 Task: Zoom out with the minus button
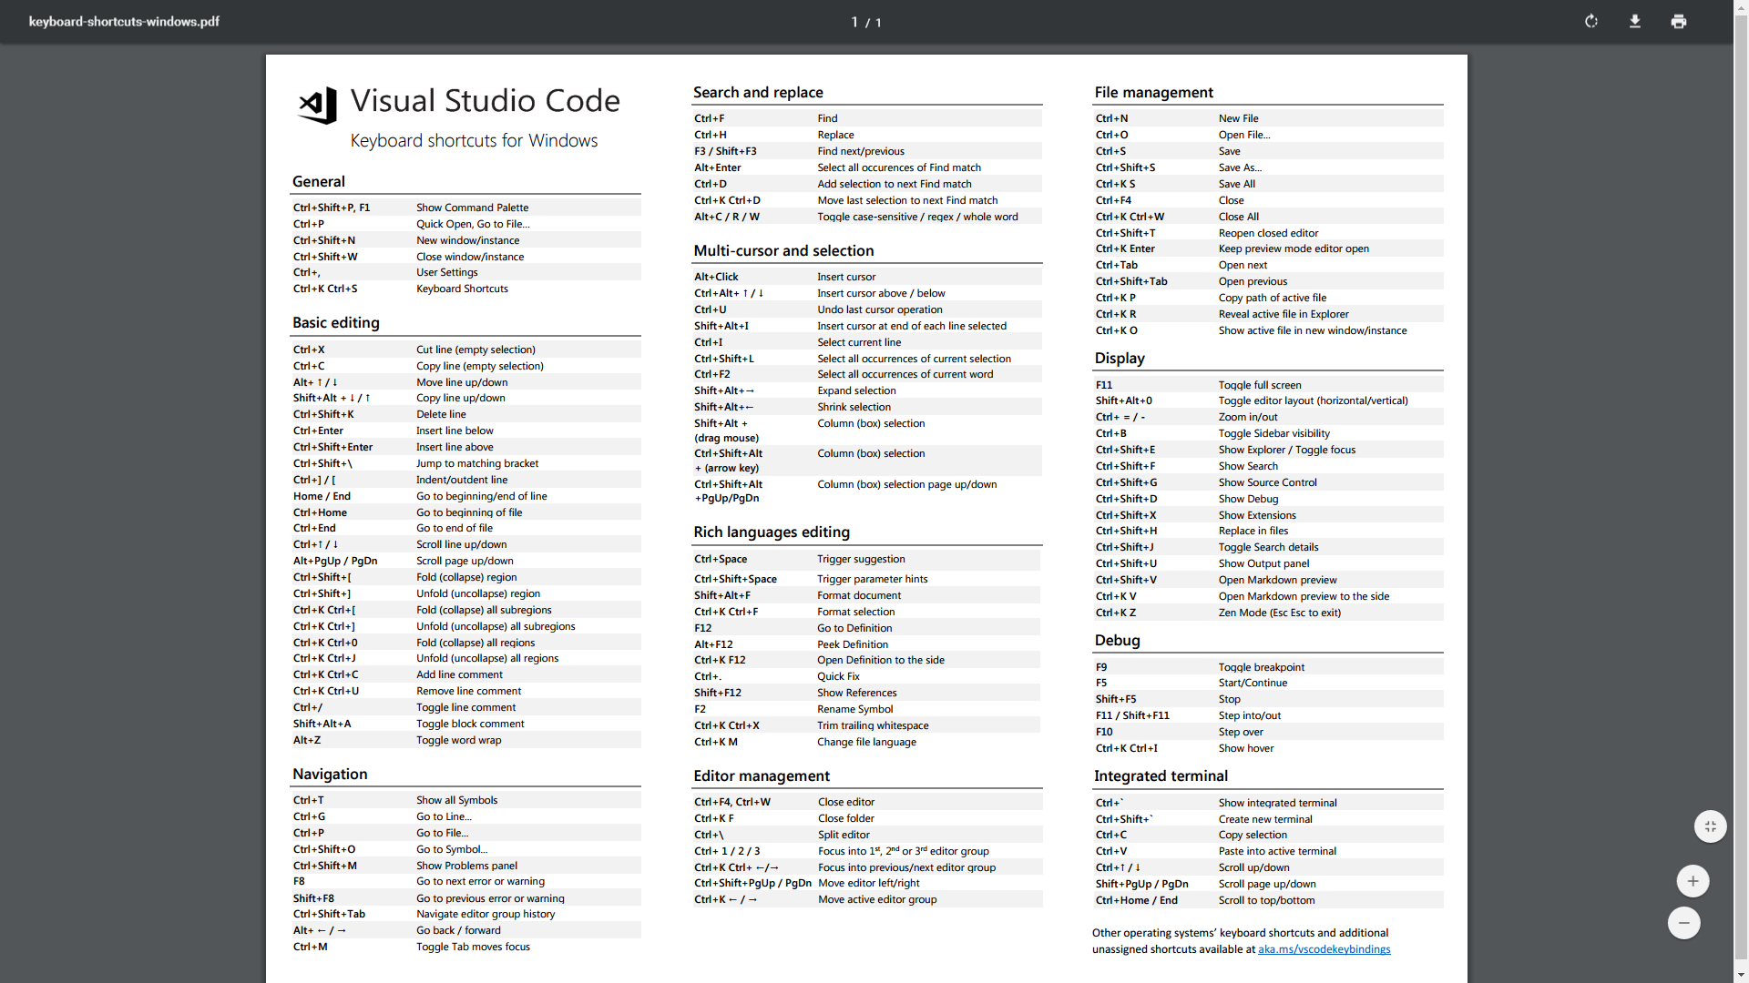tap(1683, 923)
